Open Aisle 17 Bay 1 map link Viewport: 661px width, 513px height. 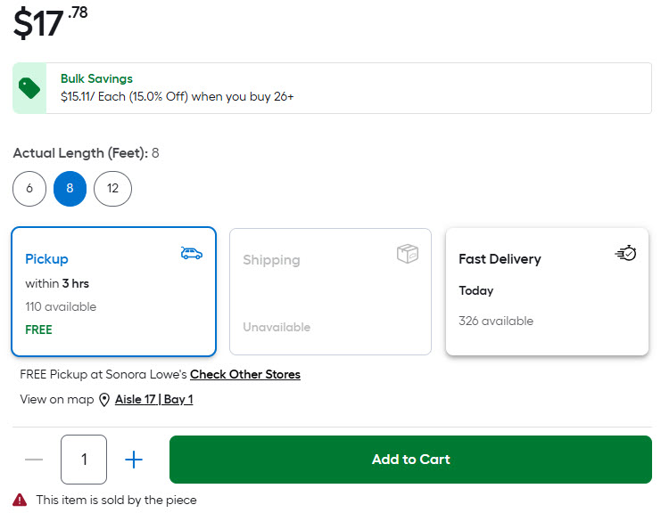(x=153, y=400)
